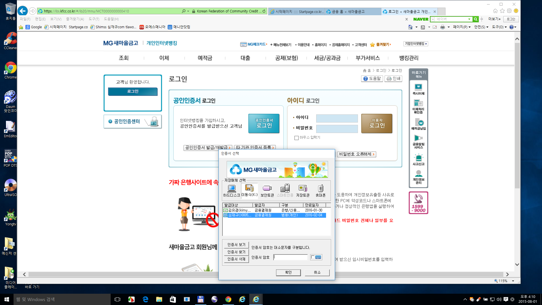Expand the home button dropdown arrow

[416, 27]
